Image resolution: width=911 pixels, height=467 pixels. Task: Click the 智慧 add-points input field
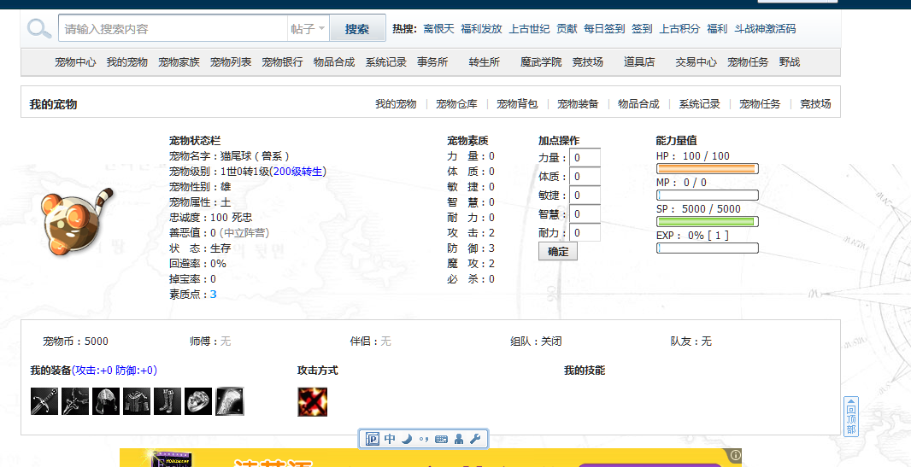pyautogui.click(x=585, y=214)
